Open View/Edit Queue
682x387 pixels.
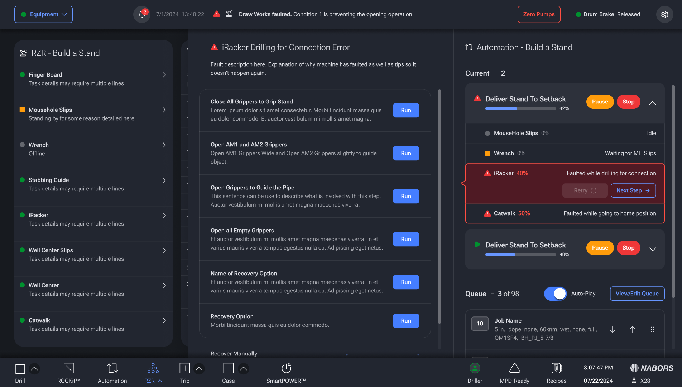pyautogui.click(x=637, y=294)
